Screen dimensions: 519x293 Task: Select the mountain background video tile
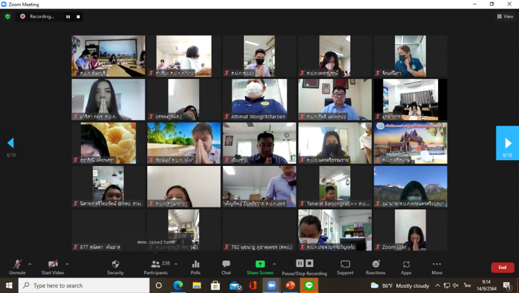[x=411, y=187]
